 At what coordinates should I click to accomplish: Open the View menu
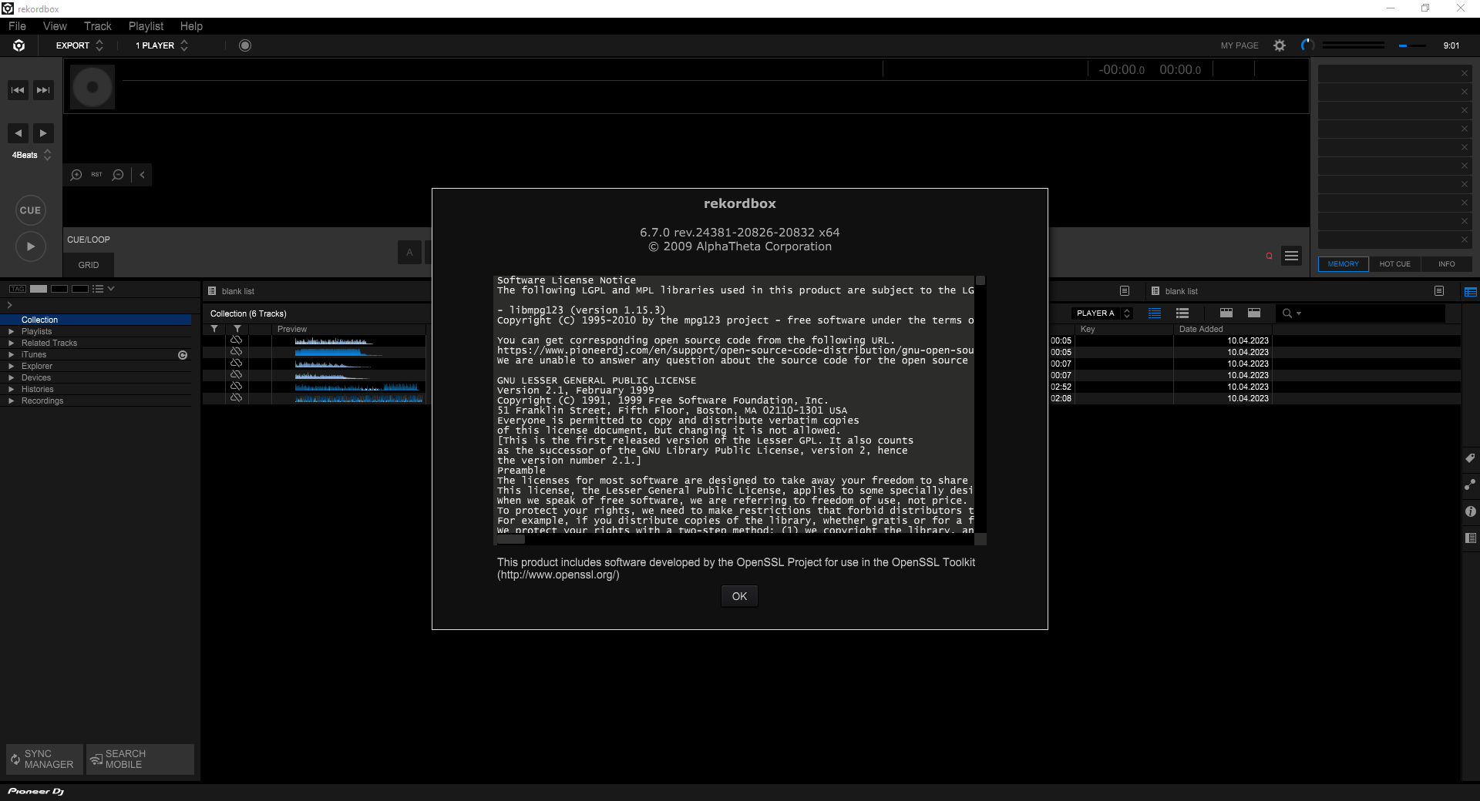pyautogui.click(x=55, y=26)
